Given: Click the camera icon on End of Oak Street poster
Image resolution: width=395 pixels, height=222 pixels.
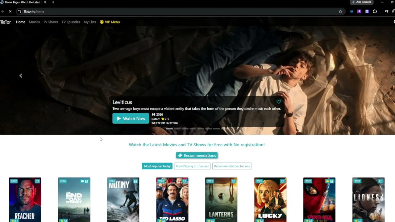Looking at the screenshot, I should (x=82, y=181).
